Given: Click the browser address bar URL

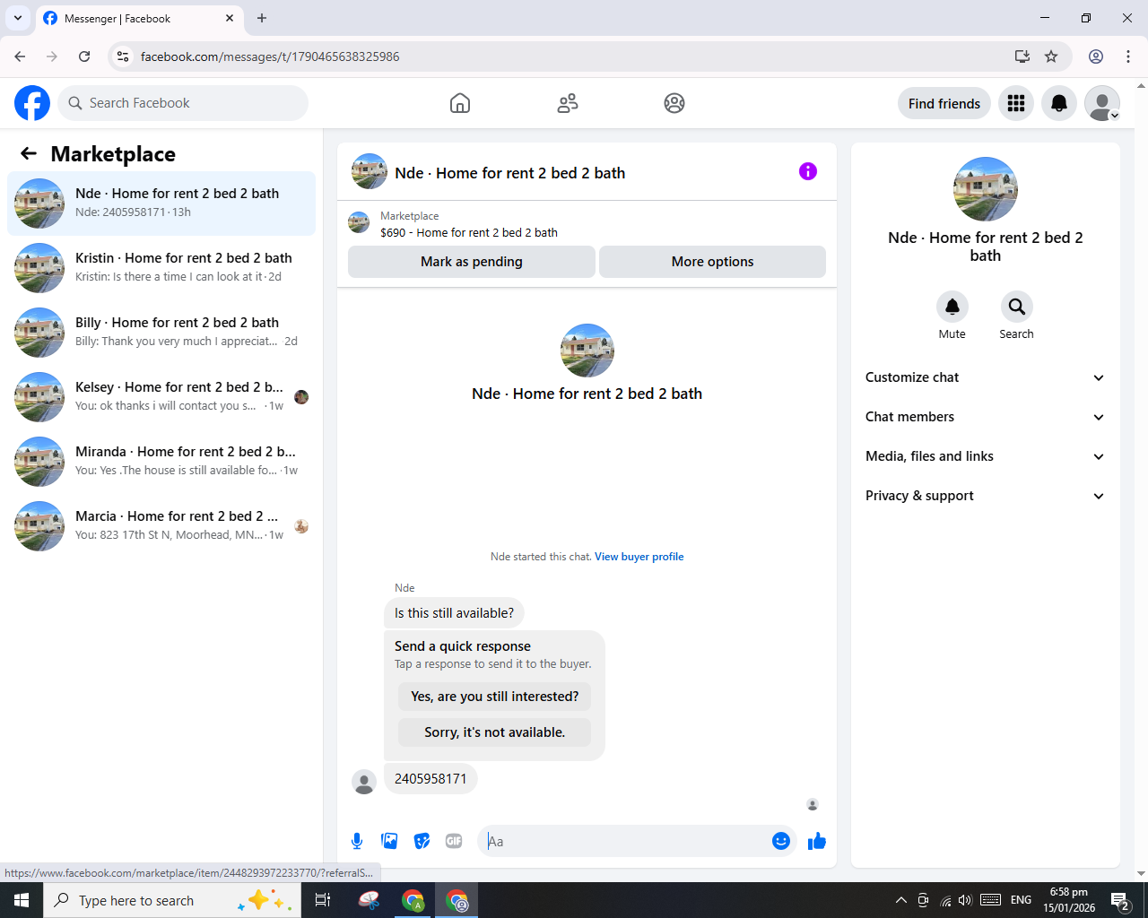Looking at the screenshot, I should tap(270, 56).
